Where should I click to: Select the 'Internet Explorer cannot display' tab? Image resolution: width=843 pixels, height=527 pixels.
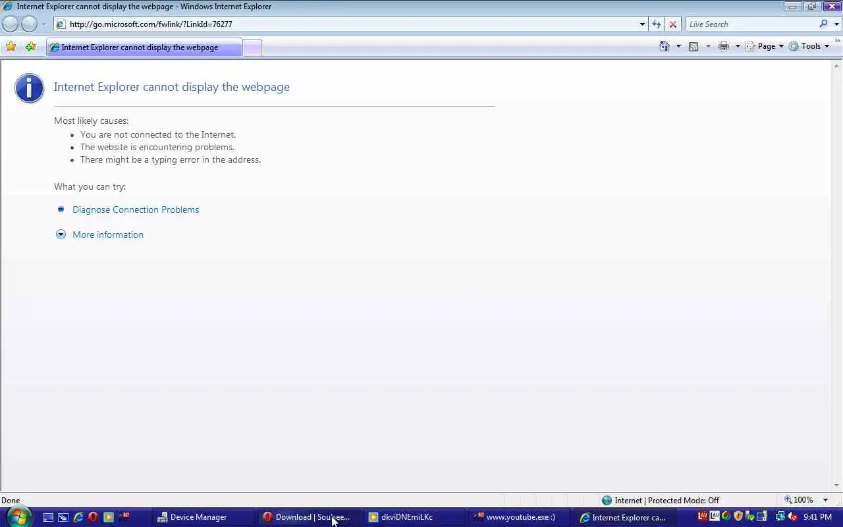click(144, 47)
